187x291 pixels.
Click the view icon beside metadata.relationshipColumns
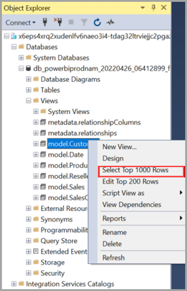point(43,123)
